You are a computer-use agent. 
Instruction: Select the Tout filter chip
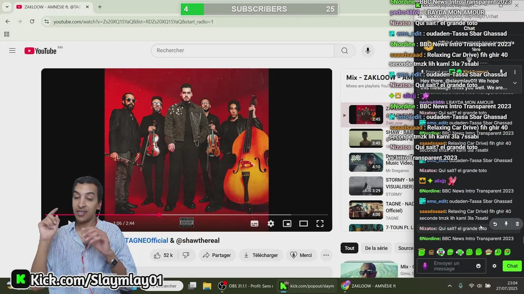click(x=349, y=248)
